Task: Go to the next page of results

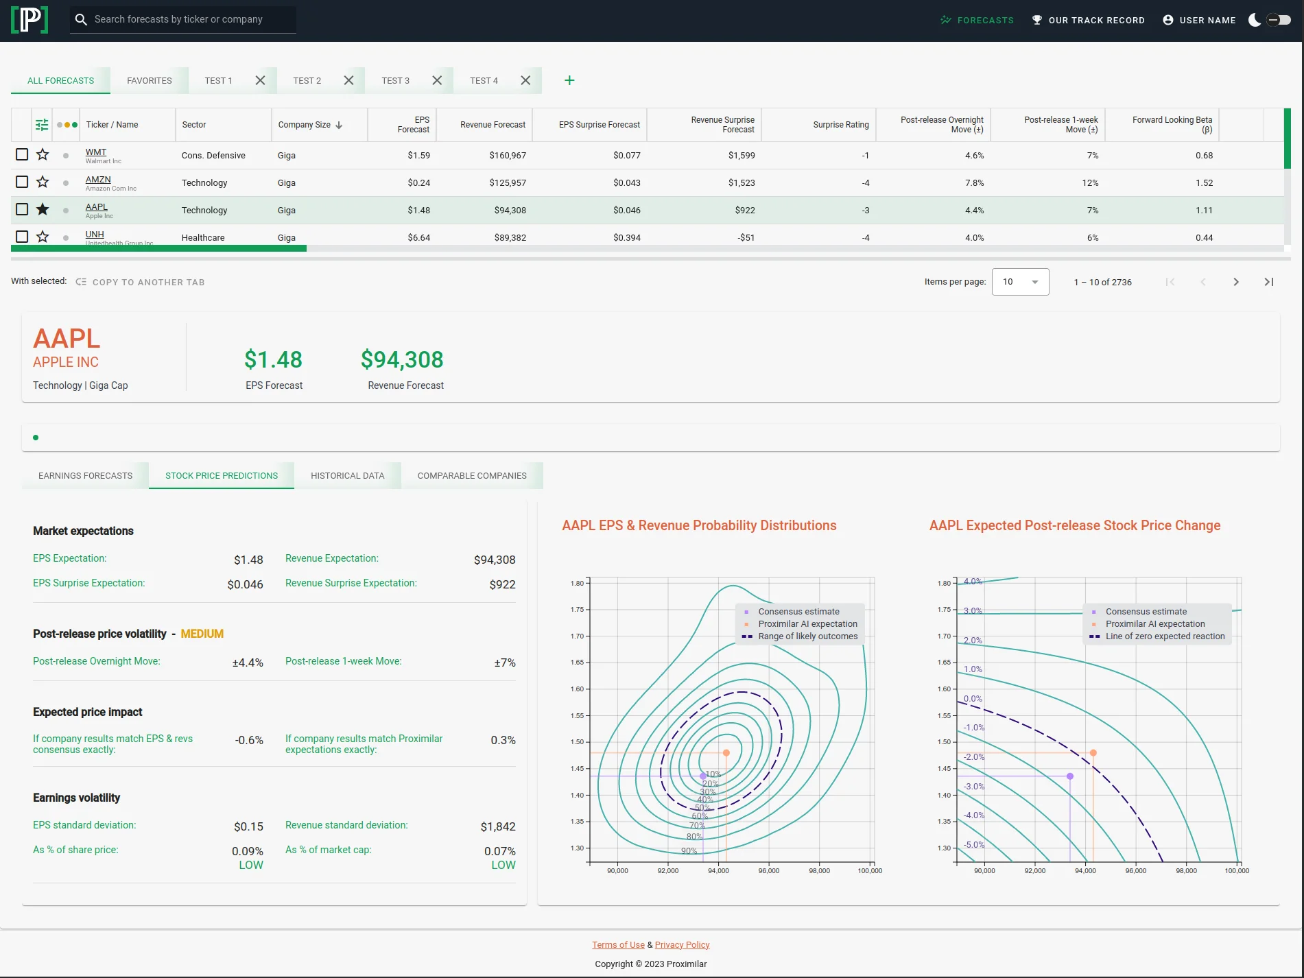Action: (1236, 282)
